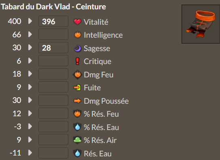Click the arrow beside 6 Critique
Screen dimensions: 220x160
coord(30,61)
